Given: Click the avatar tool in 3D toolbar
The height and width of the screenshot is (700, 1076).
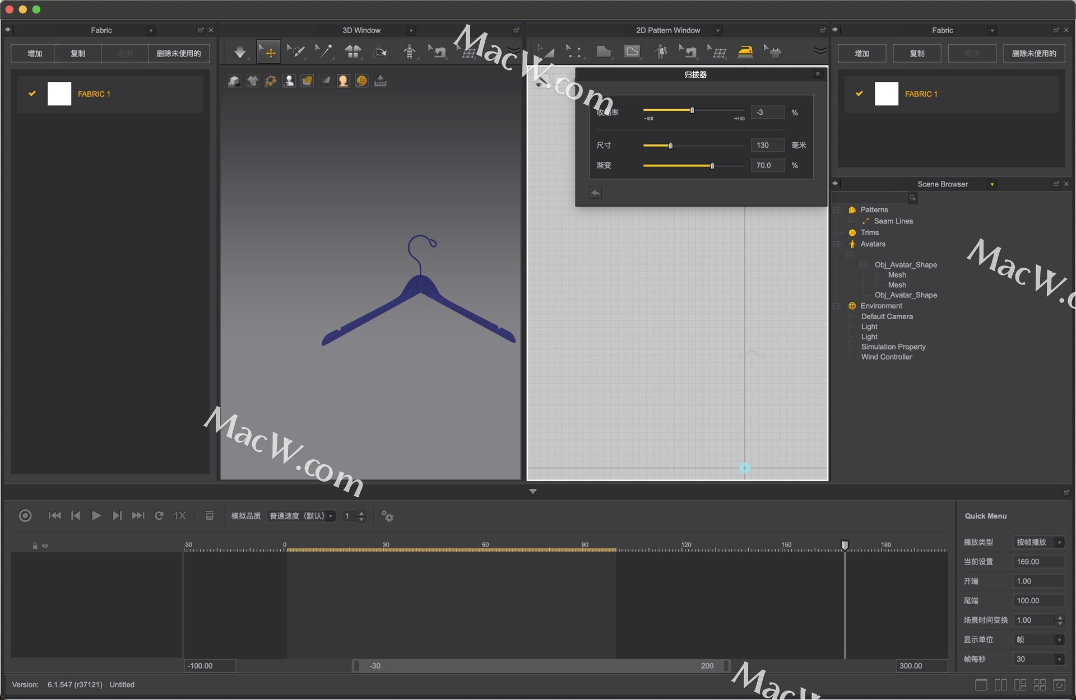Looking at the screenshot, I should [410, 52].
